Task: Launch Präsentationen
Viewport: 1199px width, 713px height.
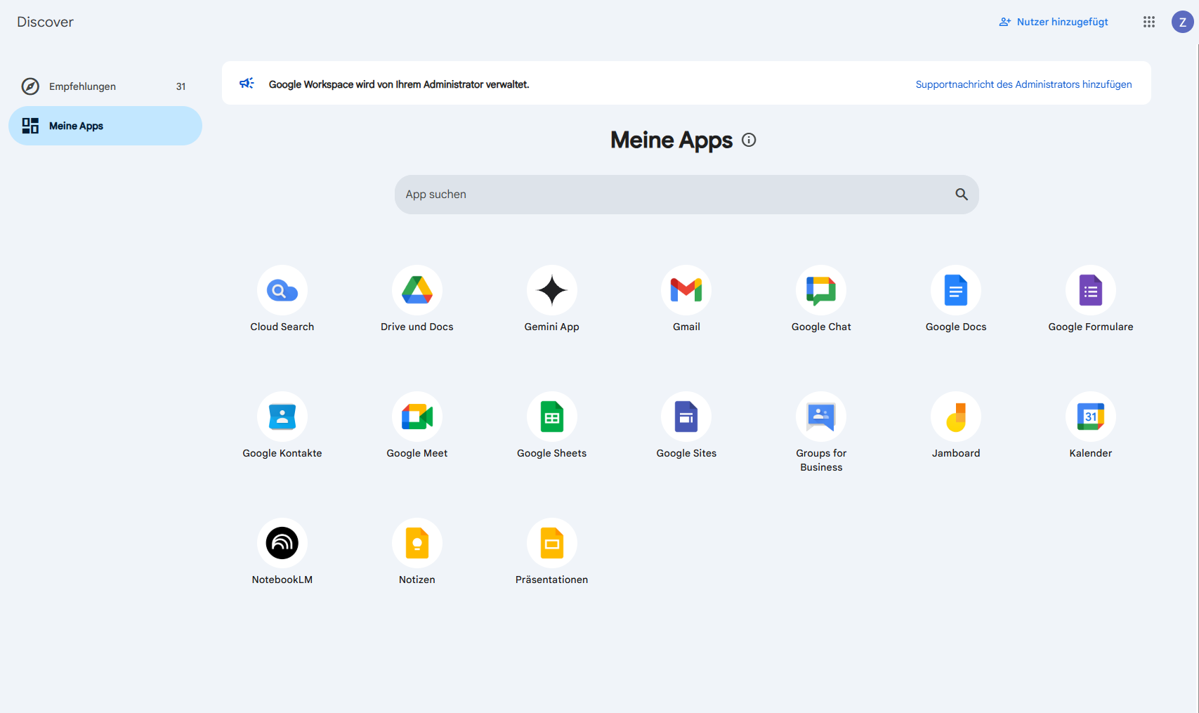Action: pyautogui.click(x=551, y=542)
